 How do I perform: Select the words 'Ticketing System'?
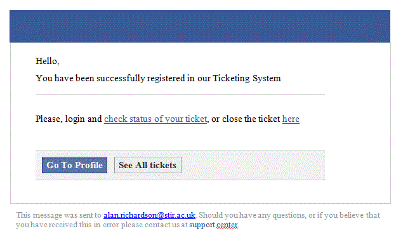[x=247, y=79]
